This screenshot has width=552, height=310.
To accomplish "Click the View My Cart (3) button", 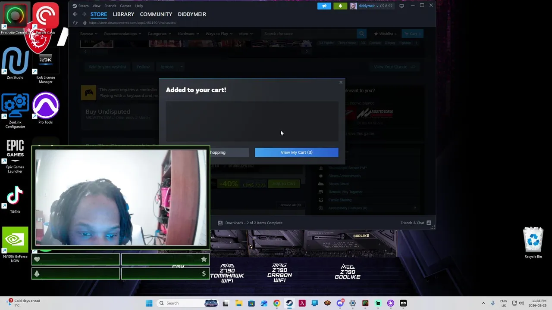I will click(x=296, y=152).
